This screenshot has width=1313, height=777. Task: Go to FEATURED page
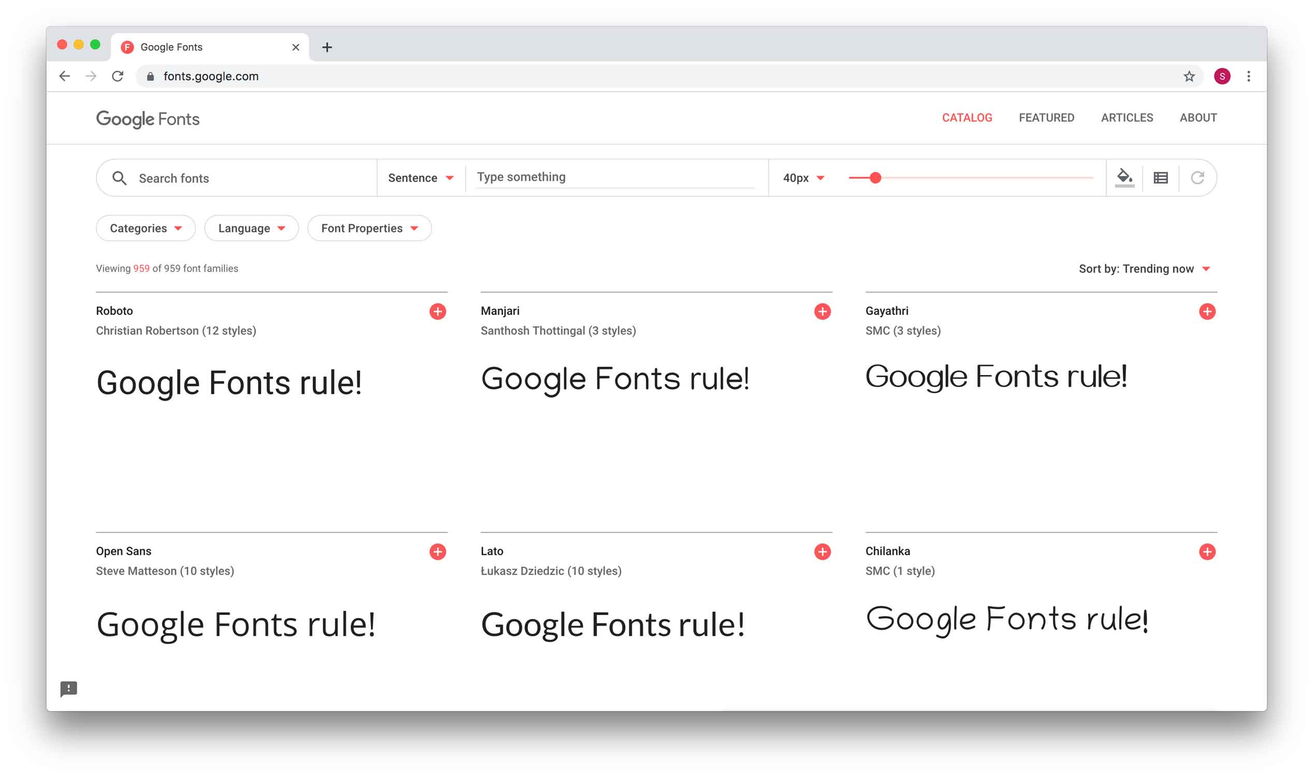[1046, 118]
